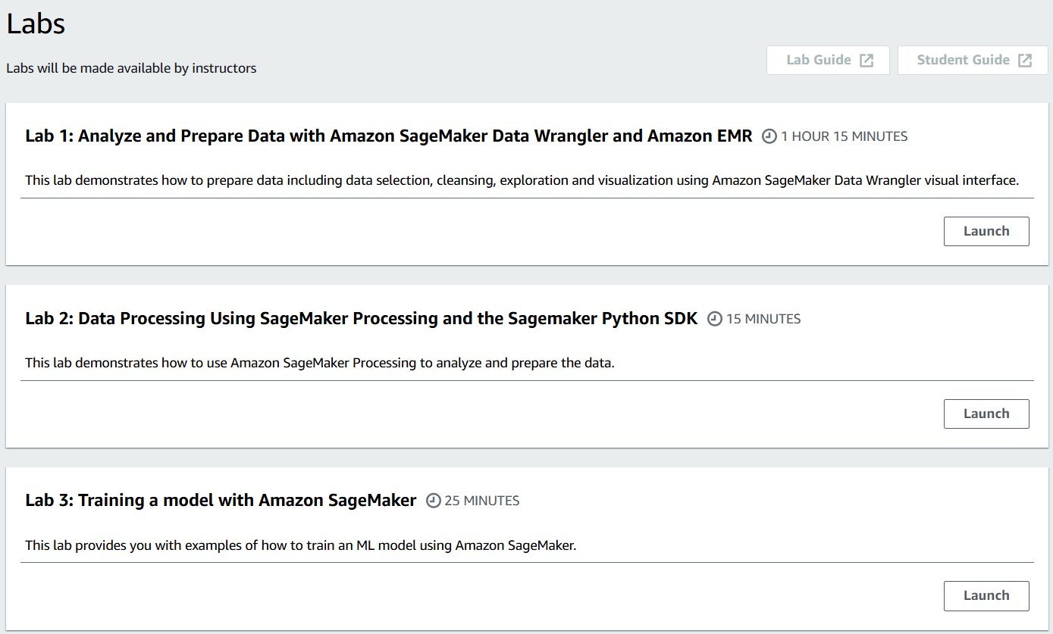
Task: Click the Lab 2 description about analyzing data
Action: click(320, 363)
